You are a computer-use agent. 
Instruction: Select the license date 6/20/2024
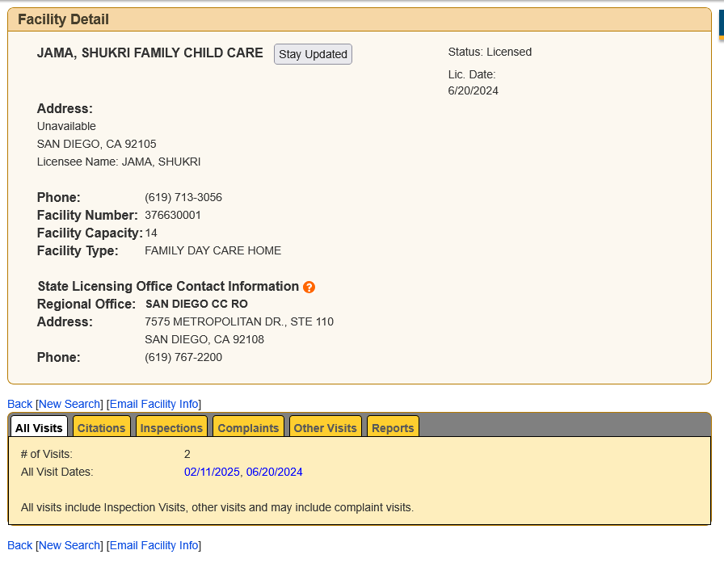[x=474, y=90]
